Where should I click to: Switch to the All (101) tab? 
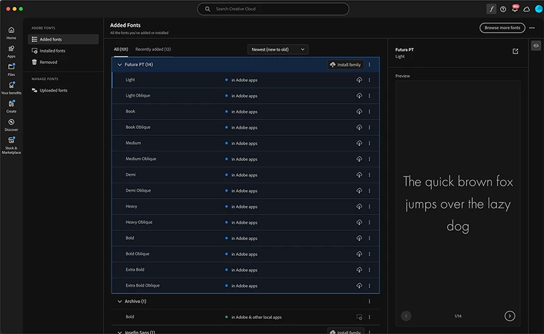(121, 49)
